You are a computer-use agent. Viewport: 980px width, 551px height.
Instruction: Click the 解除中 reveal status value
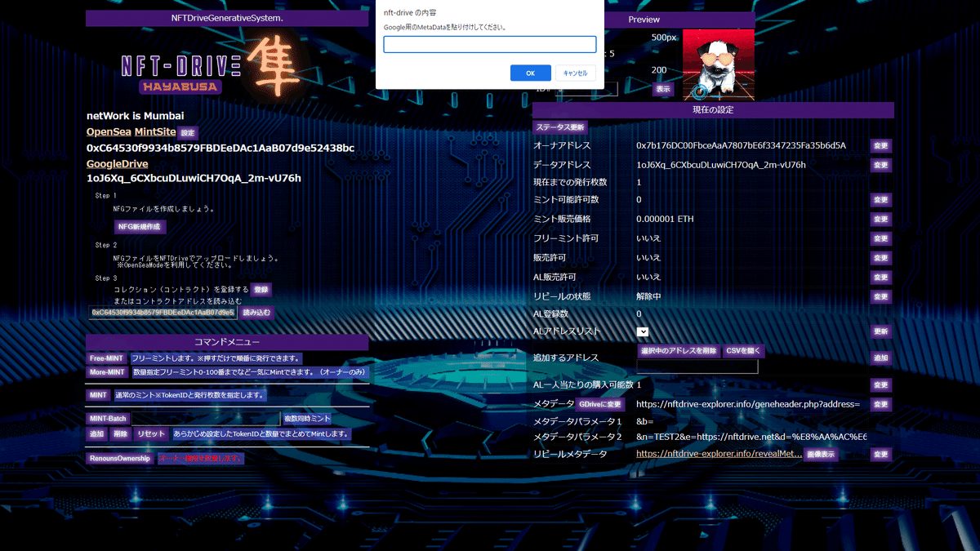tap(648, 296)
